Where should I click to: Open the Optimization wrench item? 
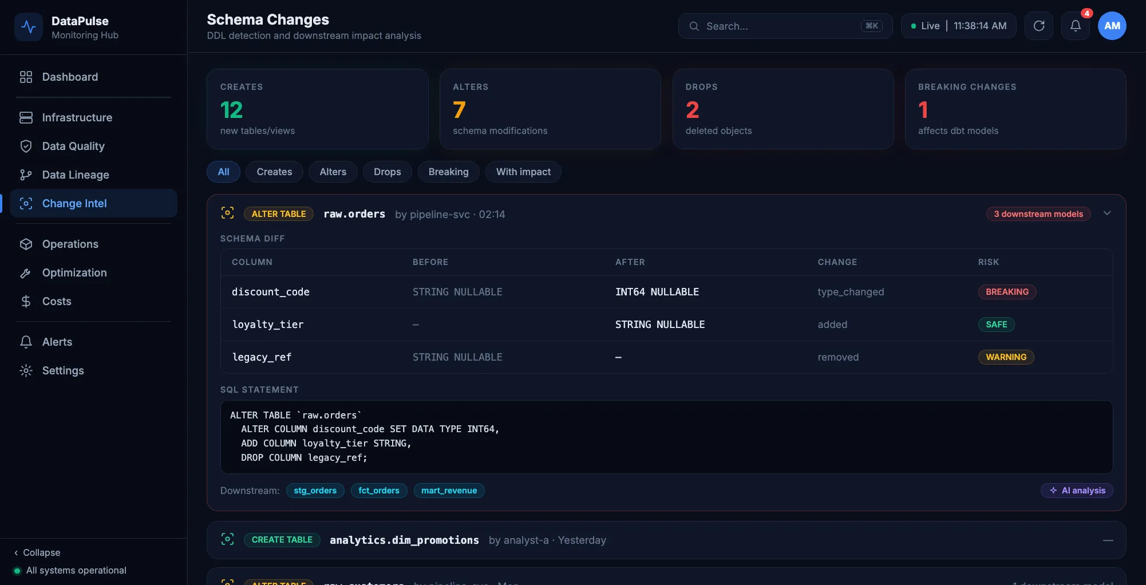coord(93,272)
